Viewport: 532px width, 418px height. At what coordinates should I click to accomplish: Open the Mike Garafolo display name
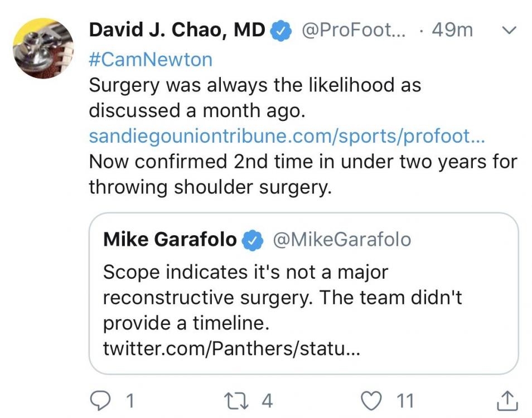click(170, 240)
